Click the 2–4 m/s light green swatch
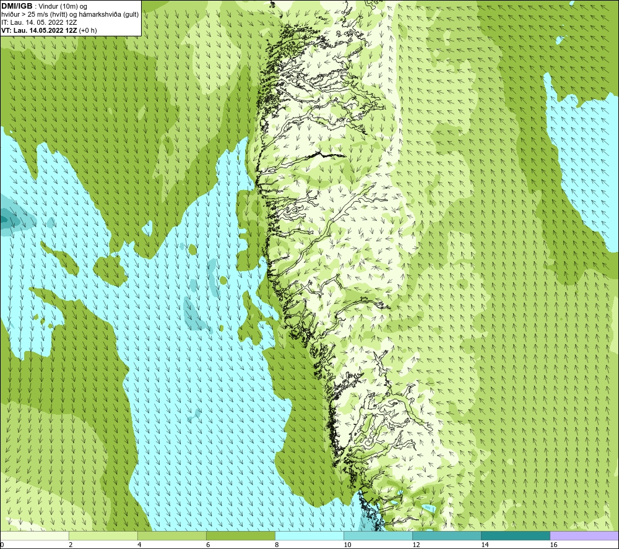This screenshot has width=619, height=549. click(103, 536)
